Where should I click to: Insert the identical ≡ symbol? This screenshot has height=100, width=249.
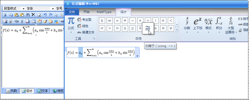click(x=163, y=28)
